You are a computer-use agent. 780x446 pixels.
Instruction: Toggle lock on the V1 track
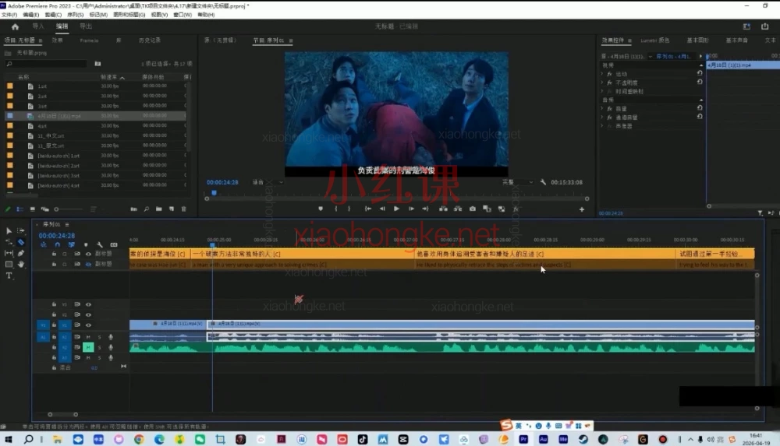[x=54, y=325]
